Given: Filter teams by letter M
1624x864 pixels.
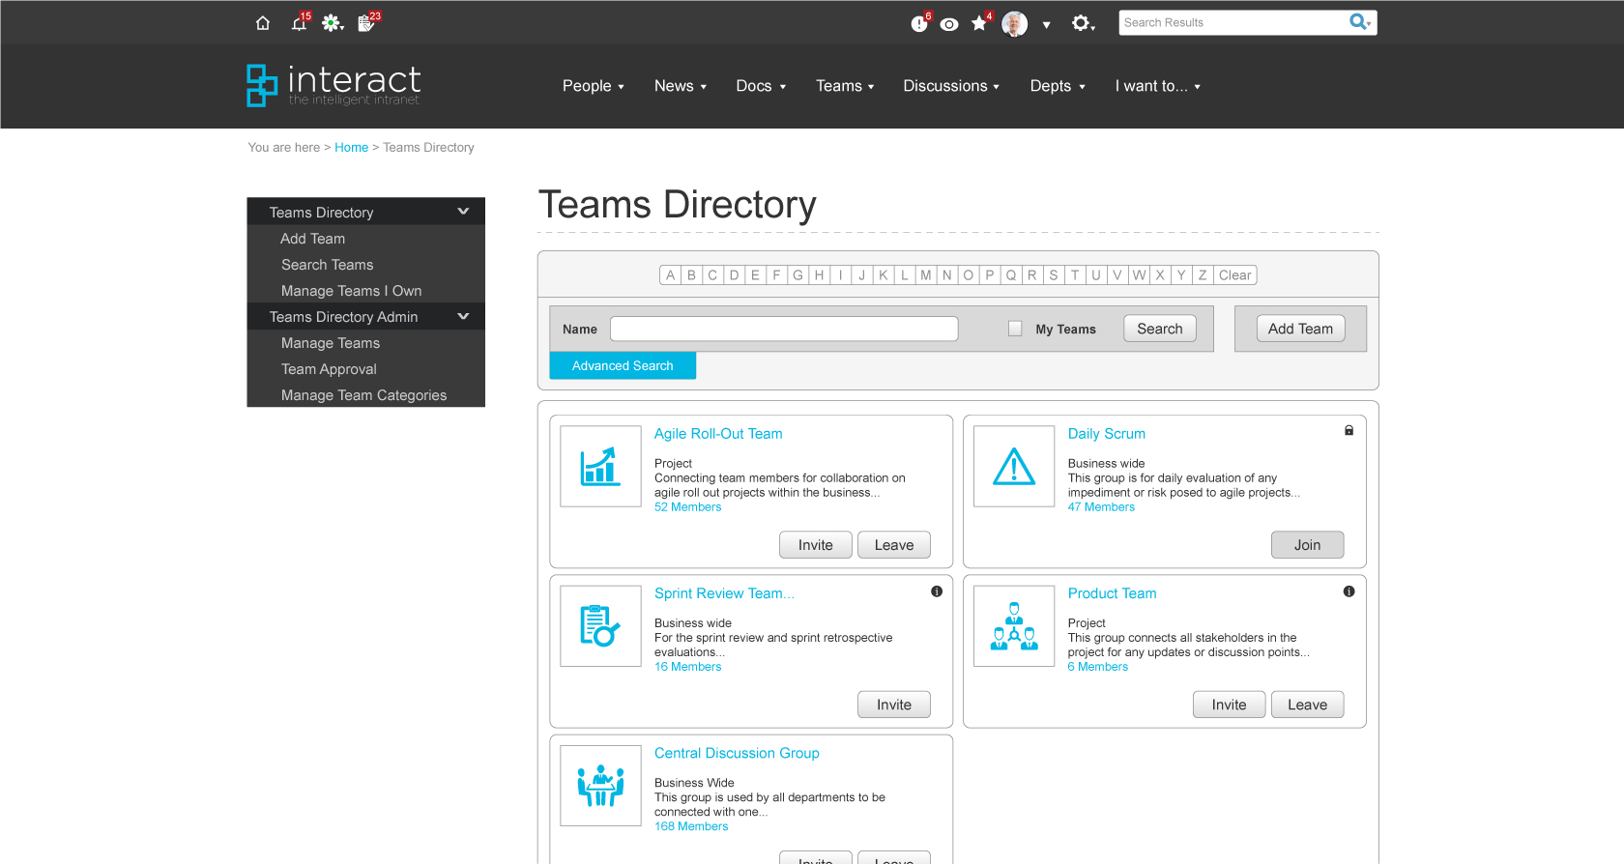Looking at the screenshot, I should point(925,275).
